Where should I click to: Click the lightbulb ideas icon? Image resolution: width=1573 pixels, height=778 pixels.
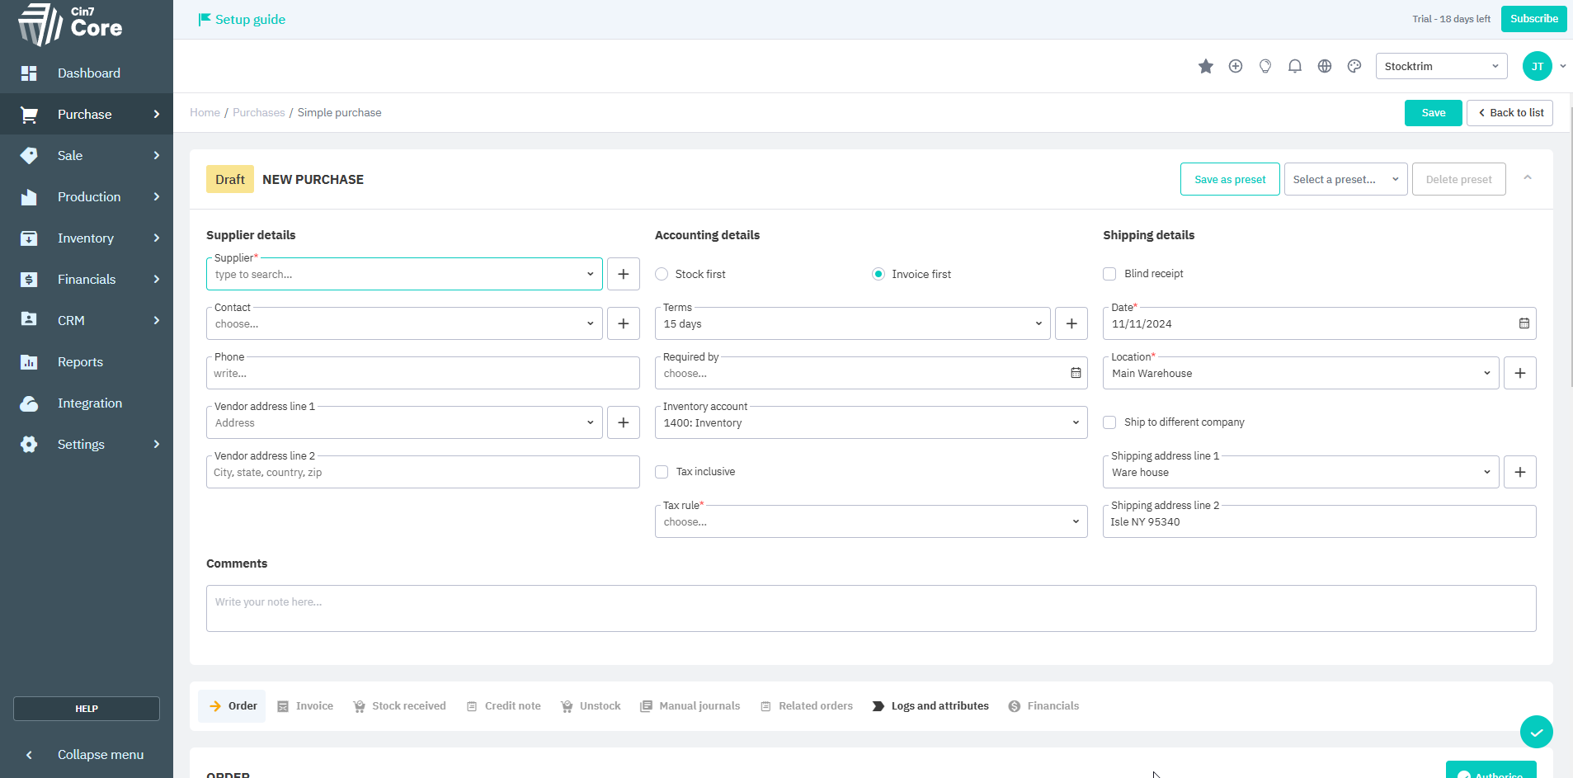point(1265,66)
